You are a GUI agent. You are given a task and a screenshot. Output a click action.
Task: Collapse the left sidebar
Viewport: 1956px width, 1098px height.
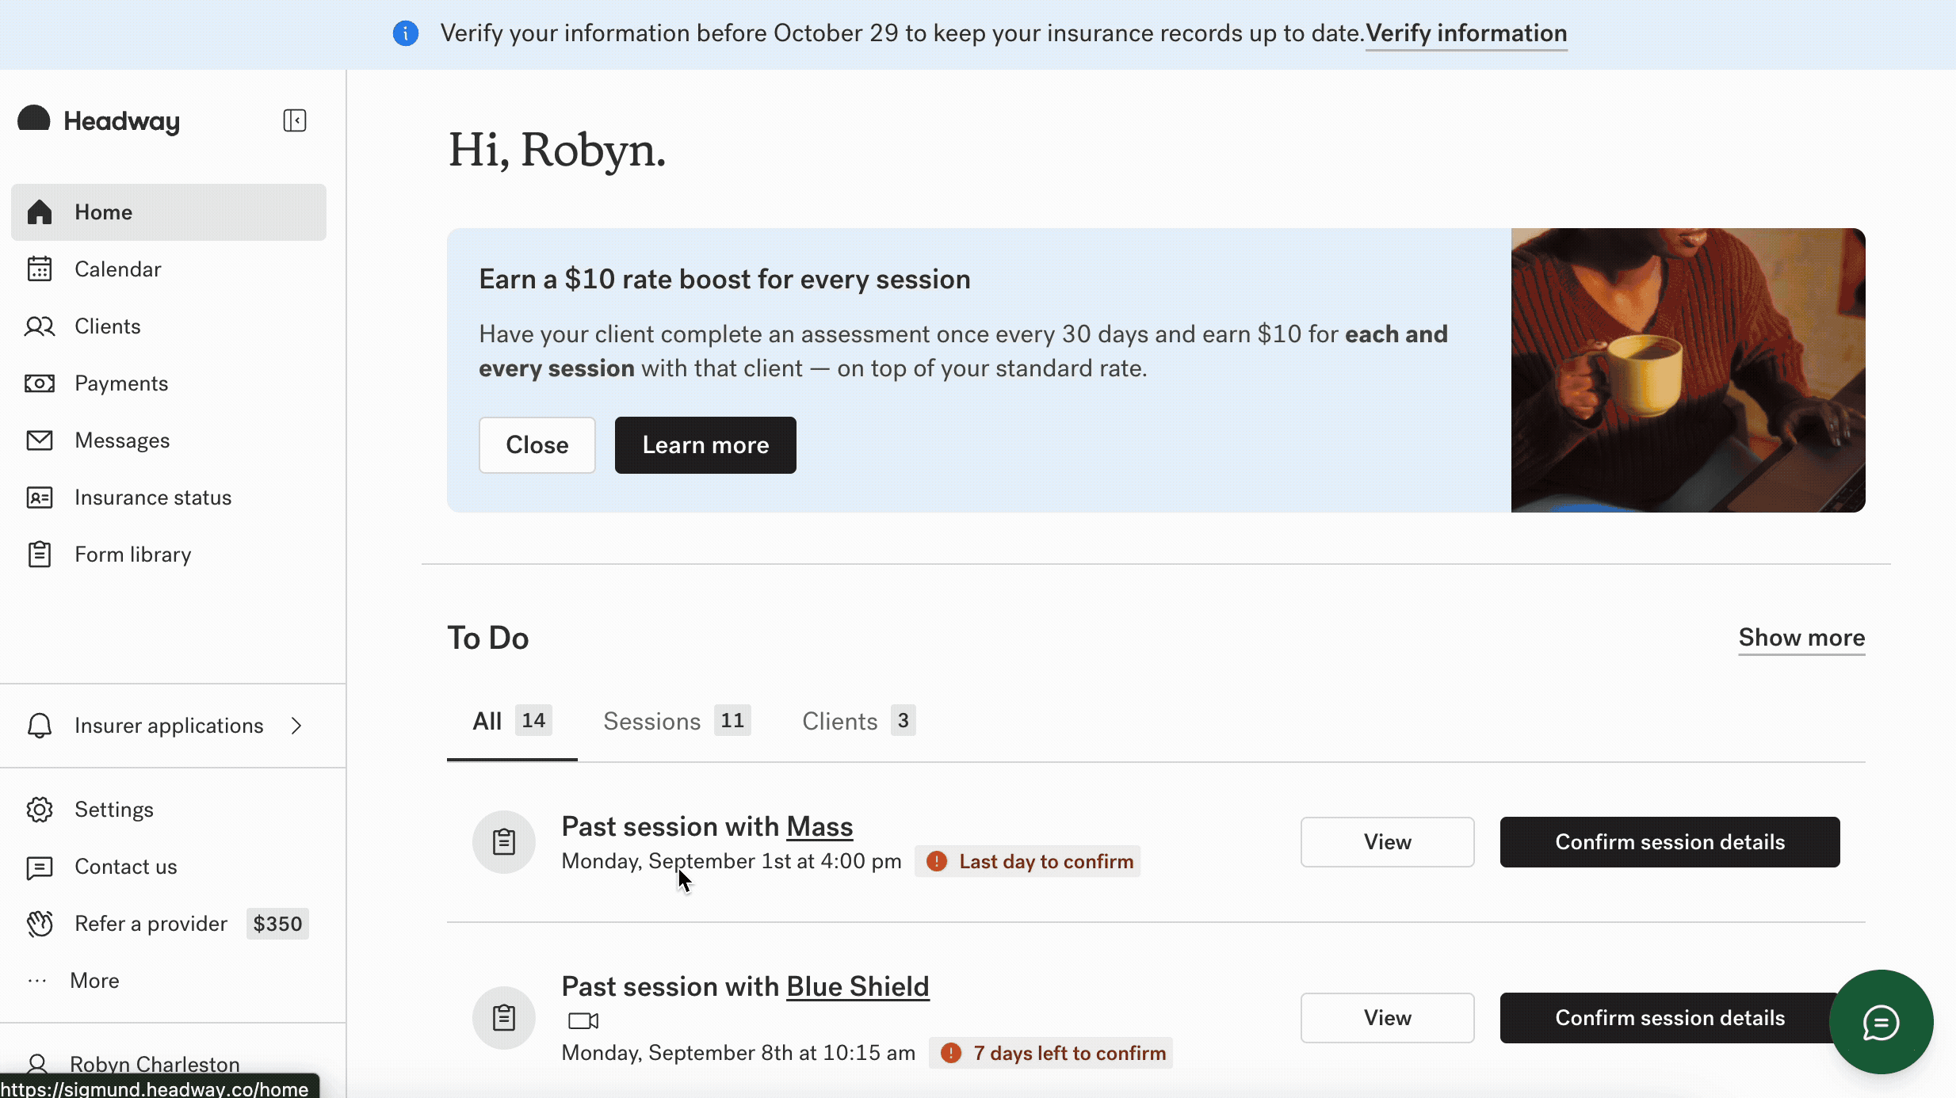coord(293,120)
